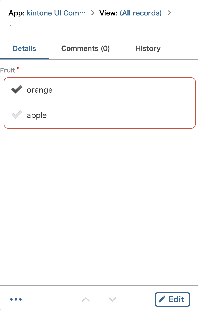Switch to the Details tab

24,49
